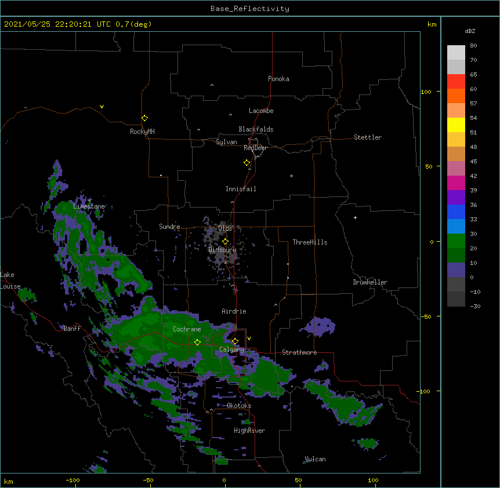This screenshot has height=488, width=500.
Task: Click the Sundre label
Action: point(169,227)
